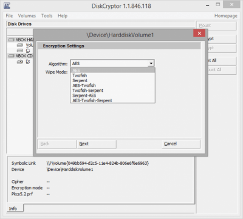Minimize the DiskCryptor window

coord(208,5)
